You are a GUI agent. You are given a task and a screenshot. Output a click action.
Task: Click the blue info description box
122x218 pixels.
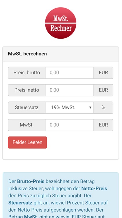tap(61, 195)
